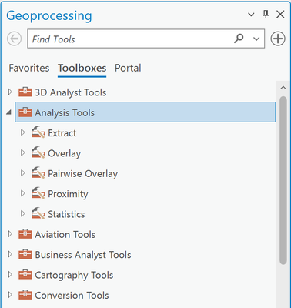This screenshot has width=291, height=308.
Task: Switch to the Portal tab
Action: (128, 68)
